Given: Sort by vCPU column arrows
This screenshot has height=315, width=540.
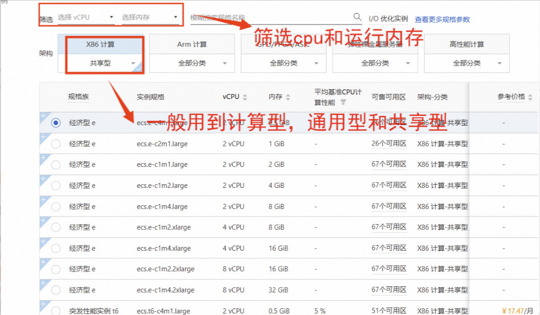Looking at the screenshot, I should [244, 98].
